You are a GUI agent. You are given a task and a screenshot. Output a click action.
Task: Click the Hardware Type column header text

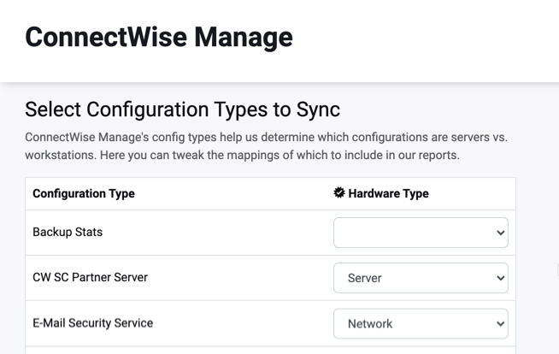point(388,193)
